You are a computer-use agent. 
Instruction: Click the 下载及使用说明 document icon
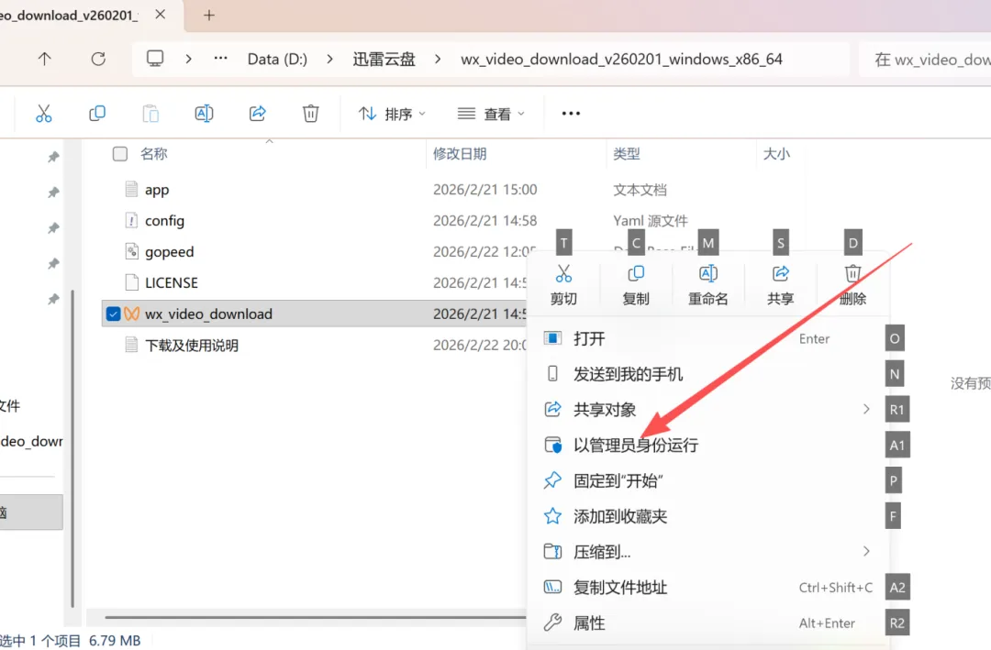coord(131,345)
